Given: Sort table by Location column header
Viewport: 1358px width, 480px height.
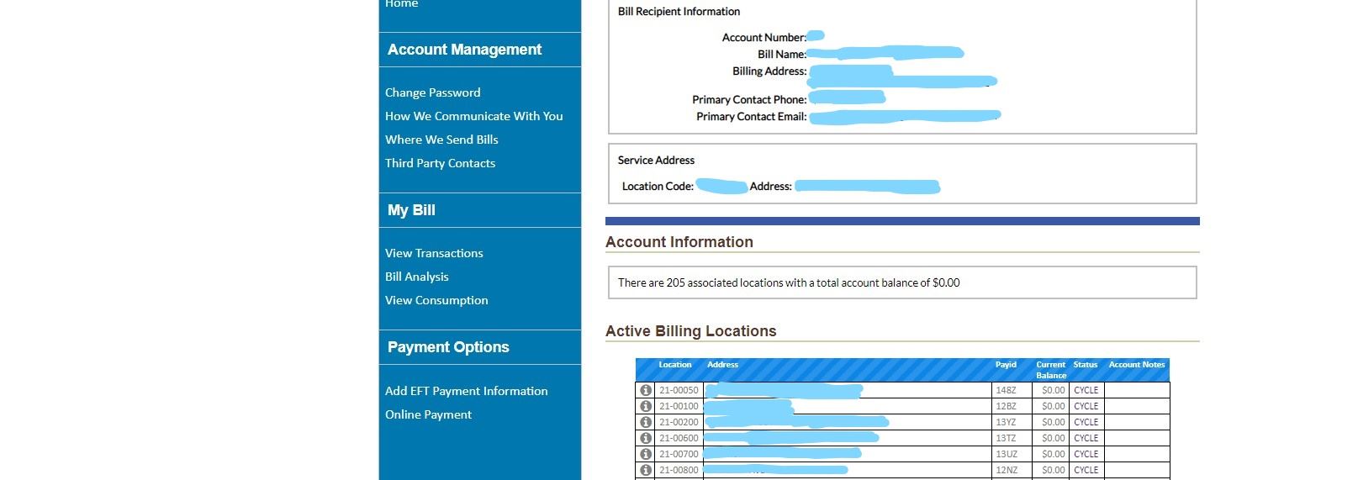Looking at the screenshot, I should click(x=674, y=365).
